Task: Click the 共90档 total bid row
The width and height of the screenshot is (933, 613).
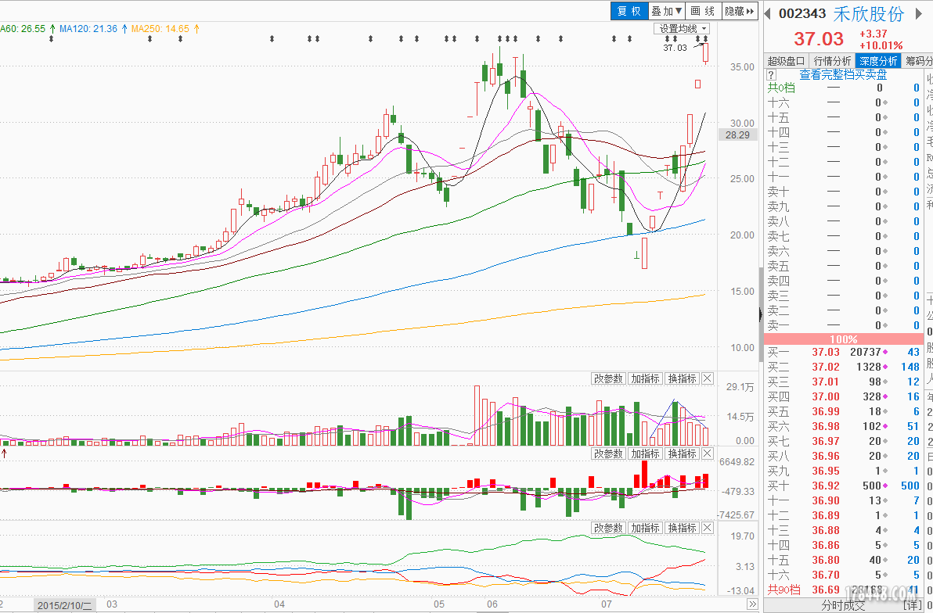Action: 843,590
